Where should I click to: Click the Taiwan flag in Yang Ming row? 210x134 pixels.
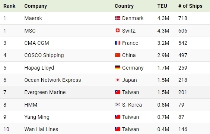[118, 117]
